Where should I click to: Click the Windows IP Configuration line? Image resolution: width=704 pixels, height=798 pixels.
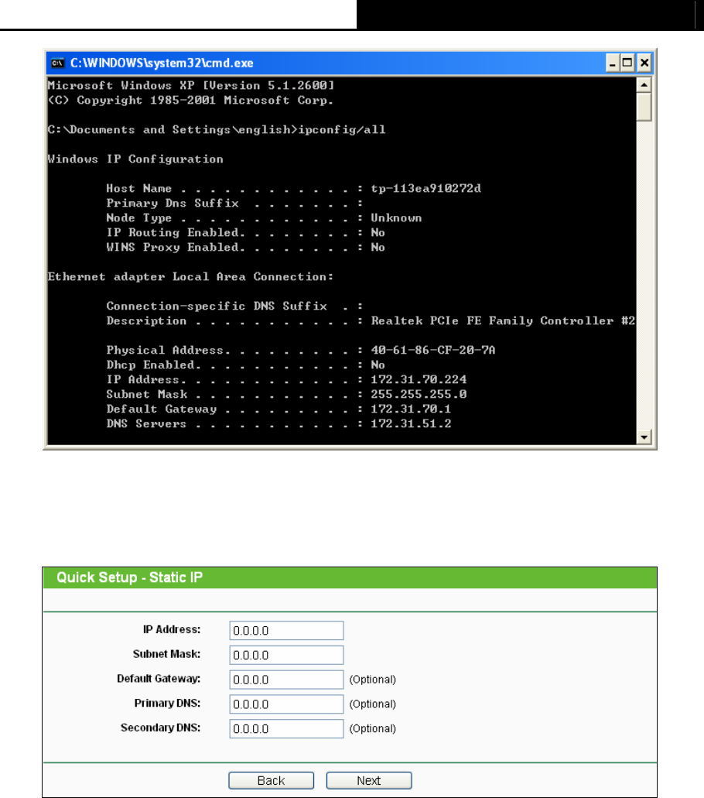[x=135, y=159]
